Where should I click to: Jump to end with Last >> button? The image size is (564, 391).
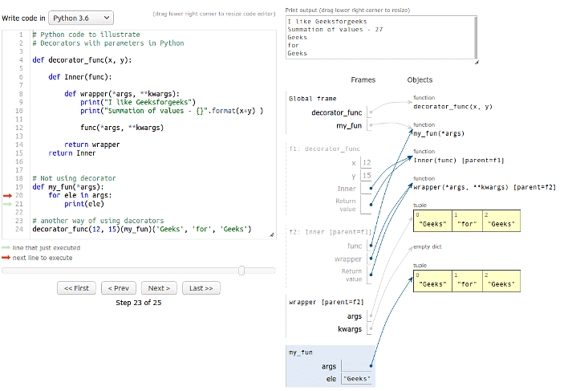(201, 288)
